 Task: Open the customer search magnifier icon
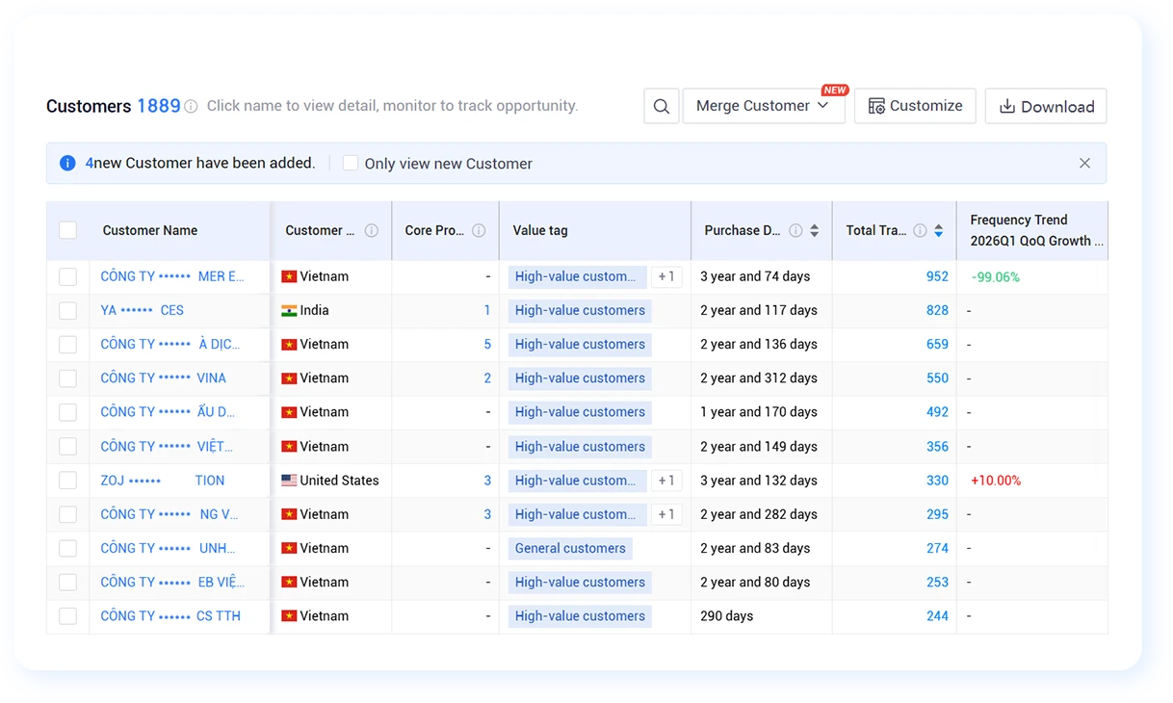(x=662, y=106)
